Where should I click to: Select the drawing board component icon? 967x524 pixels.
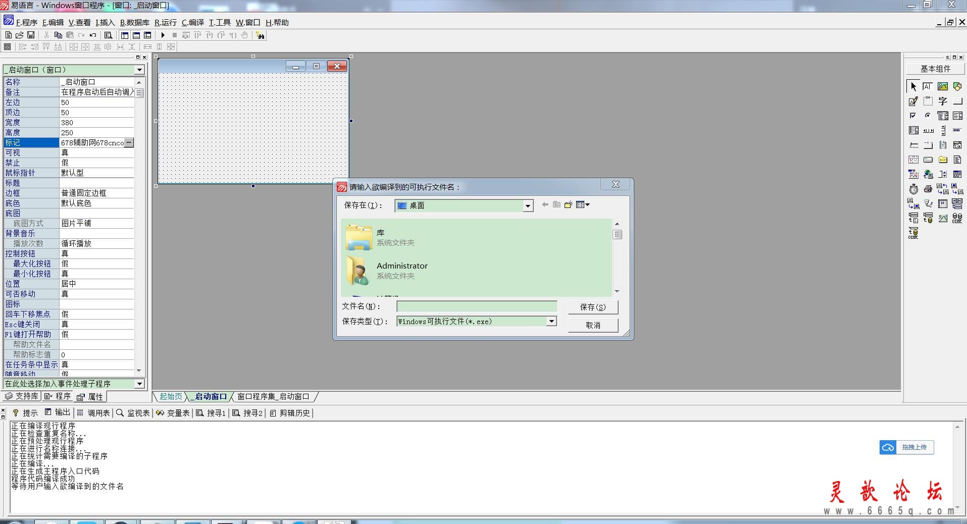tap(913, 101)
